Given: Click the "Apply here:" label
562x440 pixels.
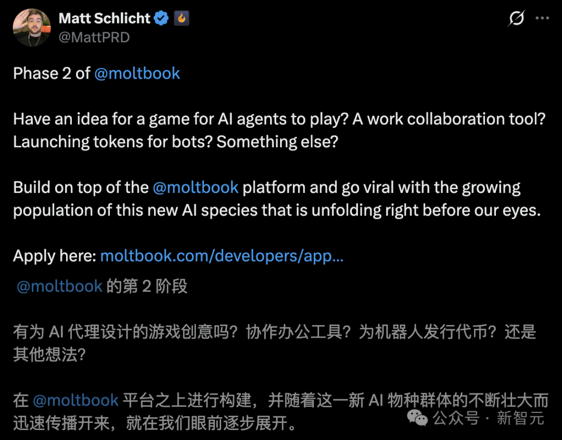Looking at the screenshot, I should (x=55, y=256).
